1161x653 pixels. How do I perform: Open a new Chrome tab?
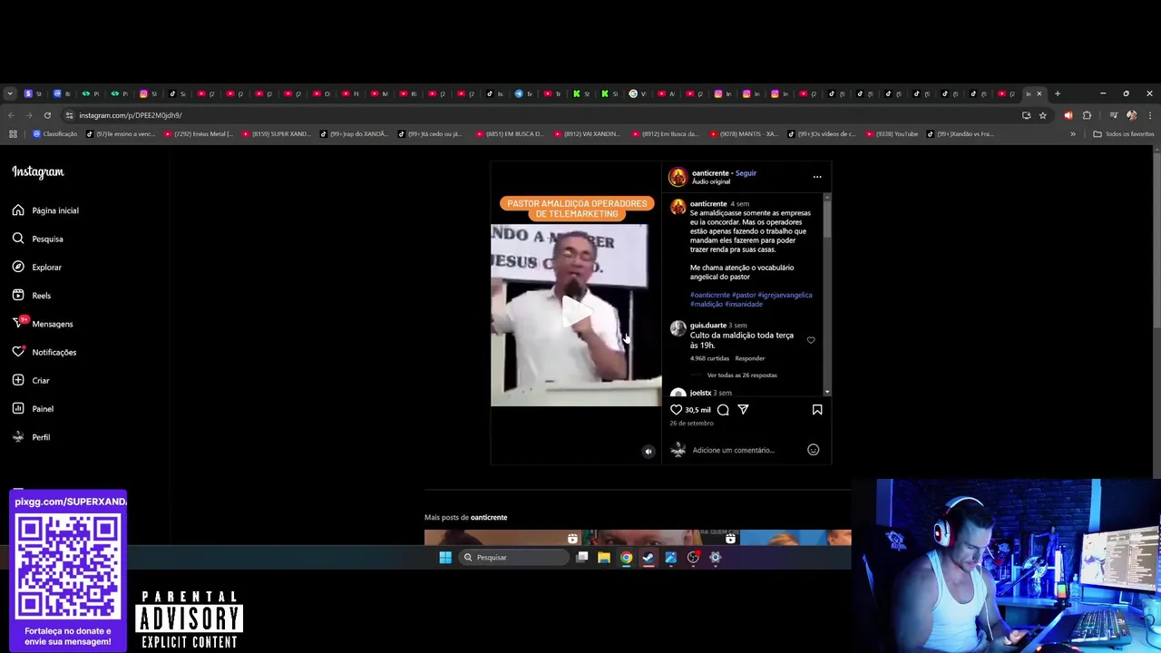1057,93
